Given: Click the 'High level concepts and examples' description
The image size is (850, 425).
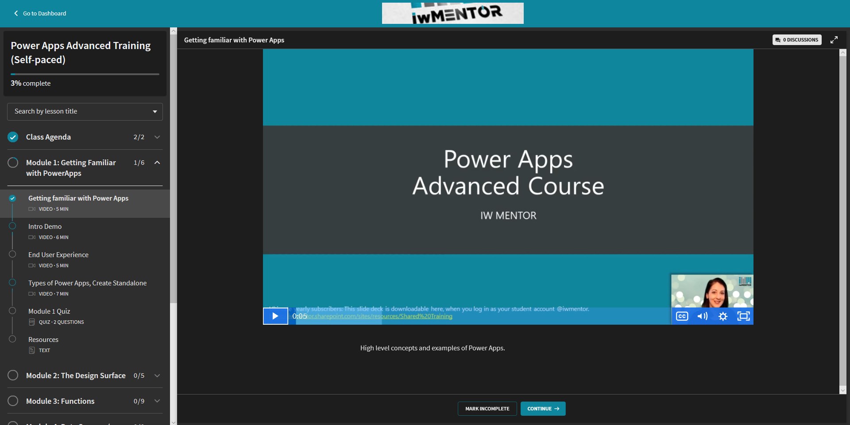Looking at the screenshot, I should [x=433, y=348].
